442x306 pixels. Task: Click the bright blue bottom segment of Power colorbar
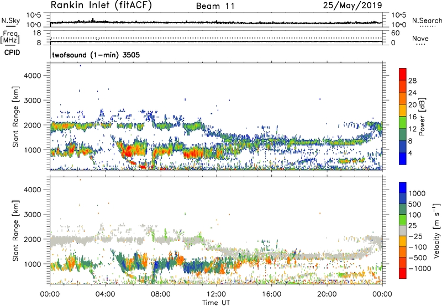click(403, 159)
